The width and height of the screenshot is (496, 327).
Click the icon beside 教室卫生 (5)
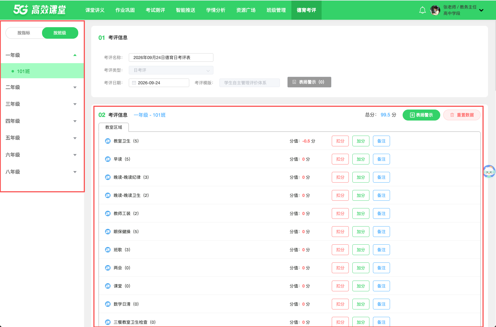[108, 141]
